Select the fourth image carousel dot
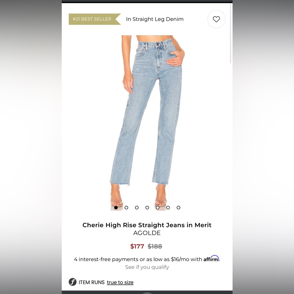 coord(147,208)
